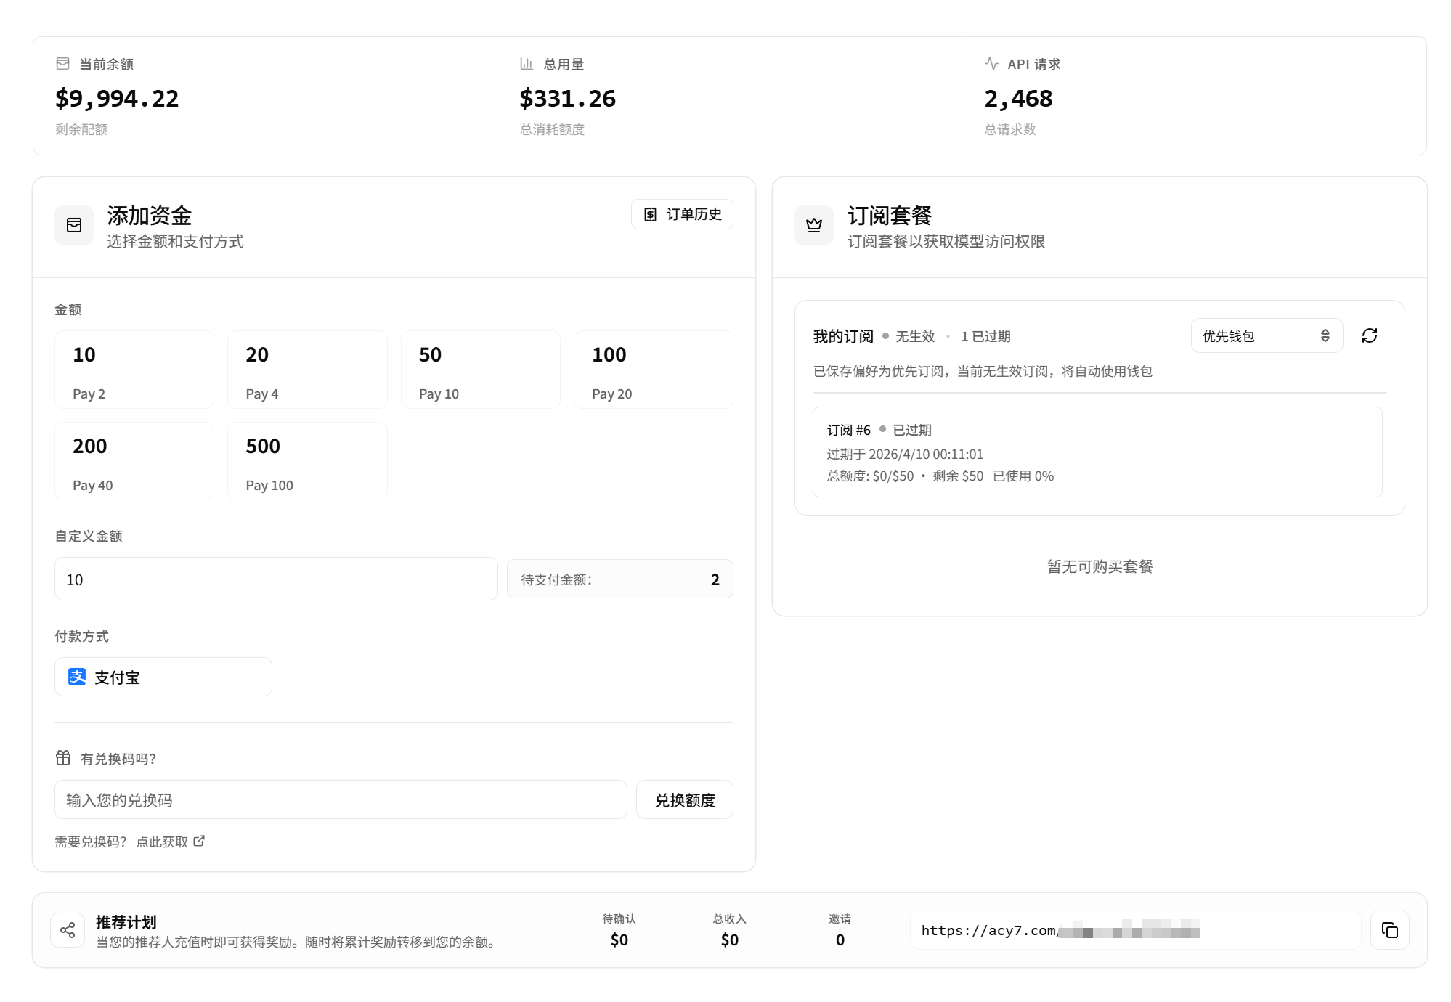
Task: Click the 推荐计划 heading
Action: pos(126,922)
